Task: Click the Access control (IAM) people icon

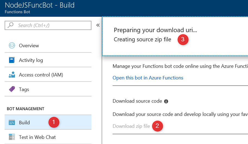Action: 12,75
